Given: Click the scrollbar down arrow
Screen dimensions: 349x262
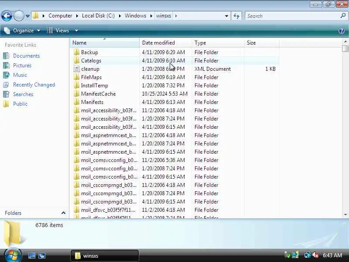Looking at the screenshot, I should click(x=345, y=214).
